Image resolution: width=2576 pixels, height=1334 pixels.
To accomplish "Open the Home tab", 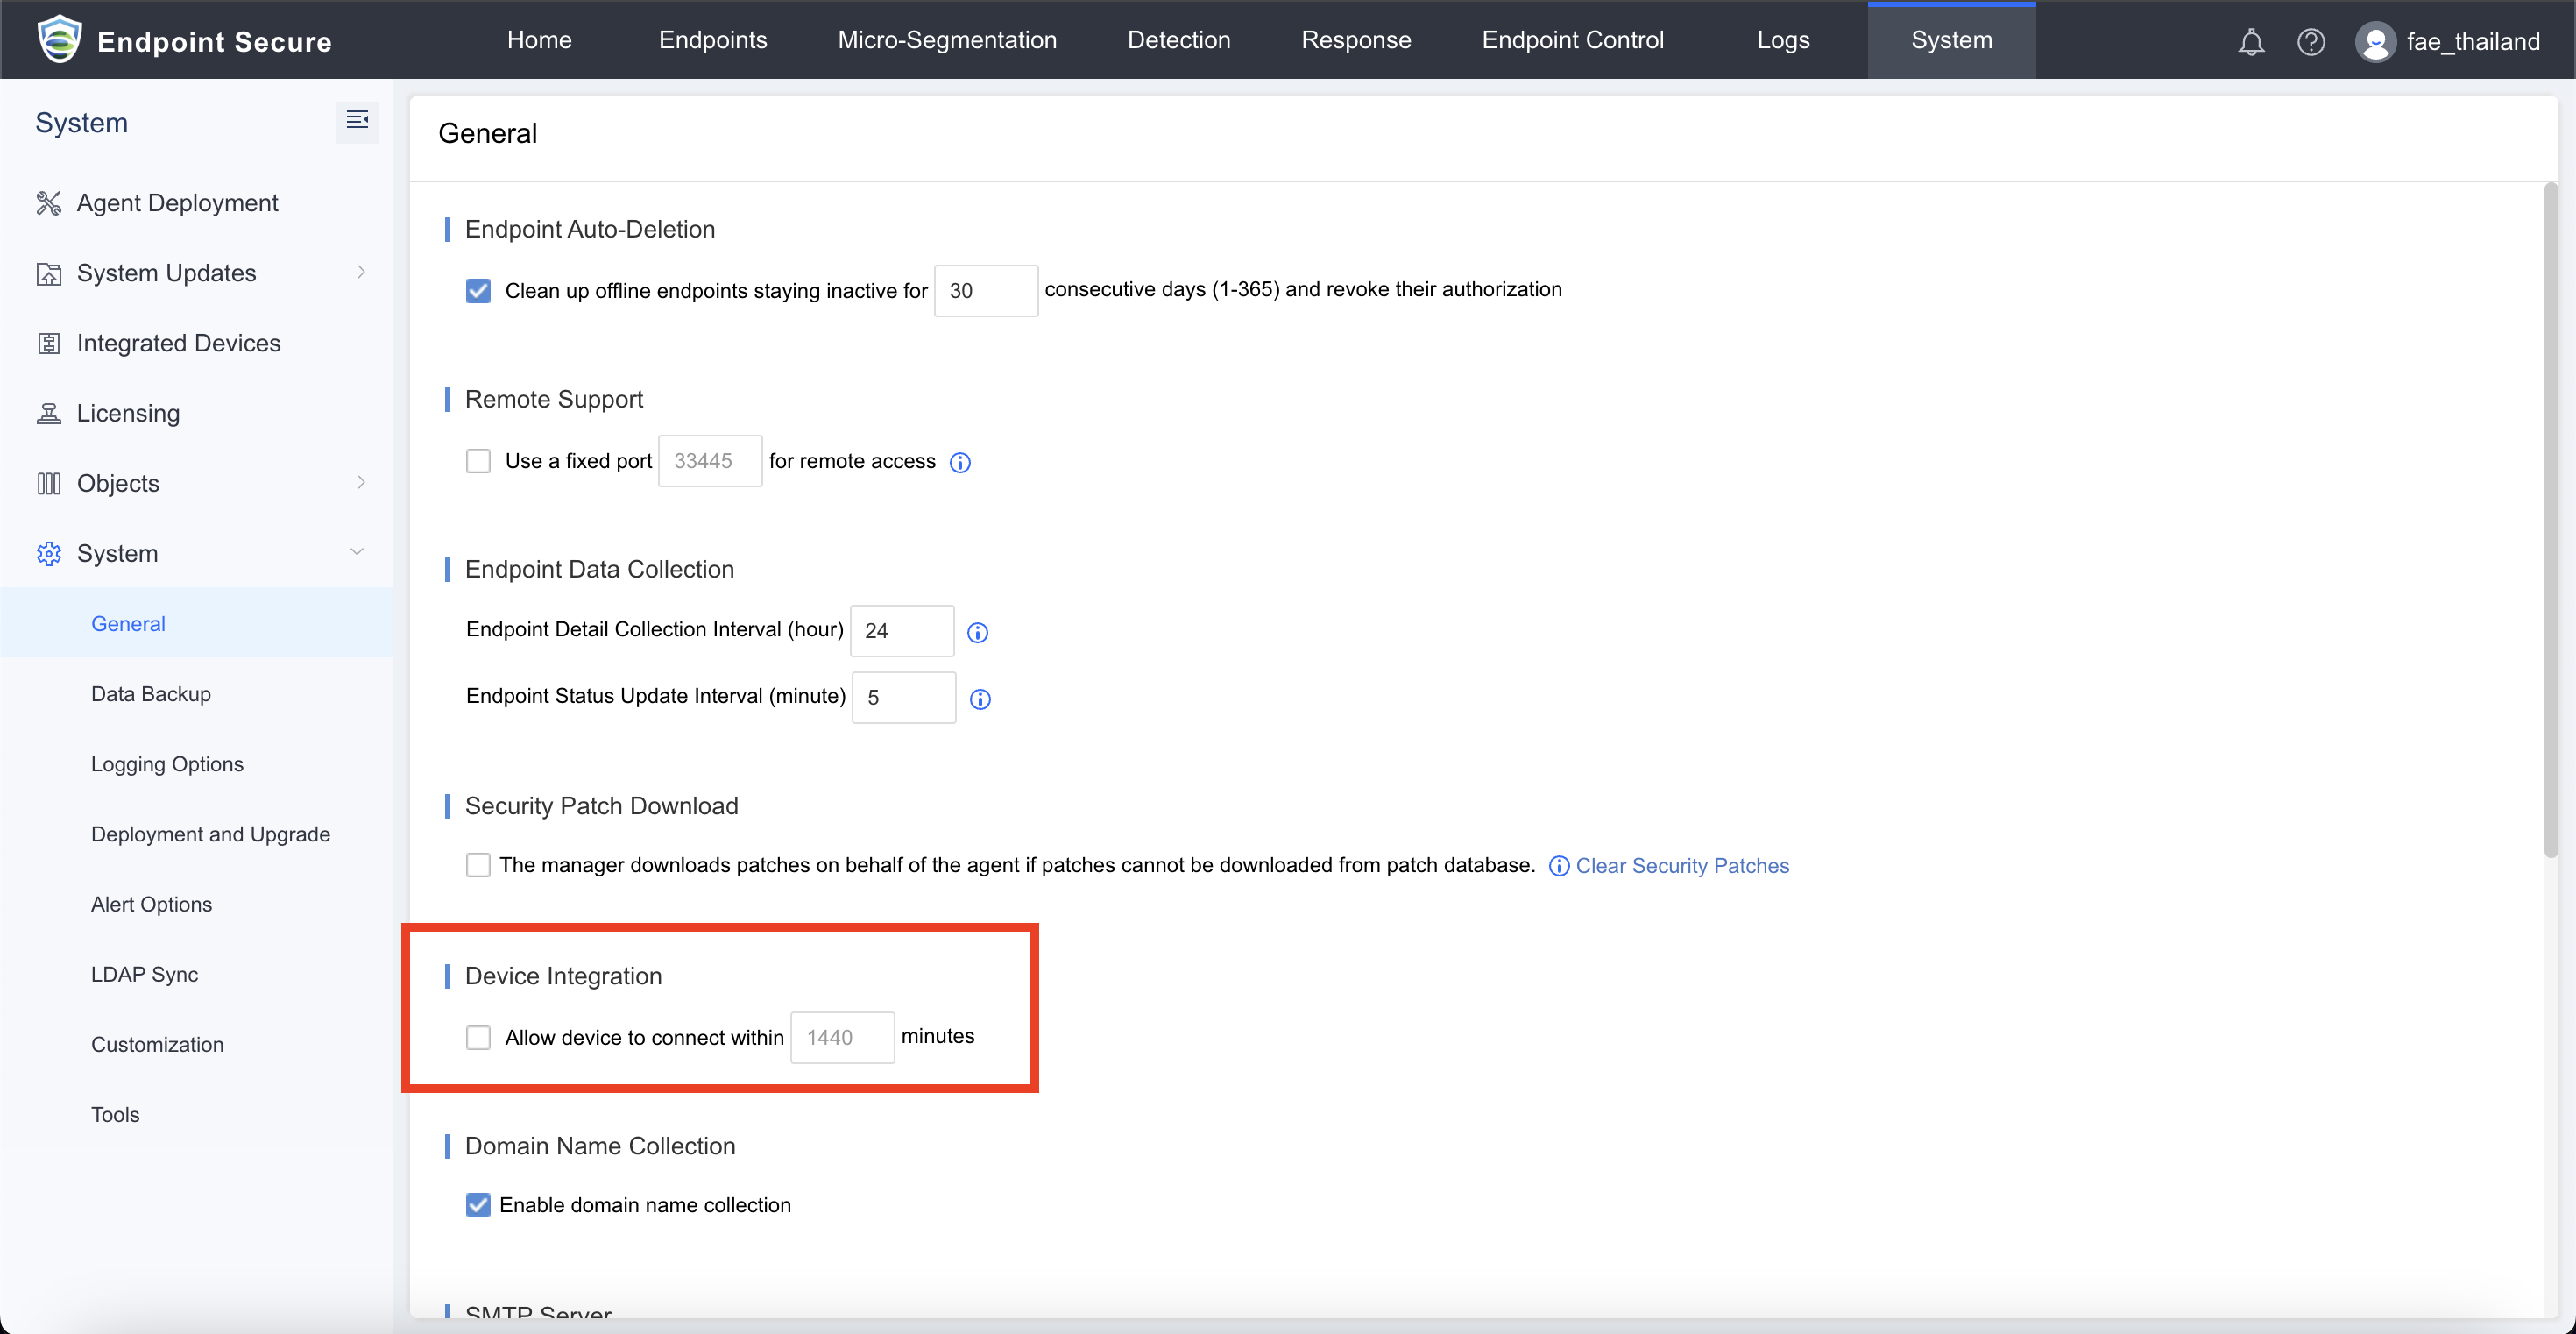I will pos(539,40).
